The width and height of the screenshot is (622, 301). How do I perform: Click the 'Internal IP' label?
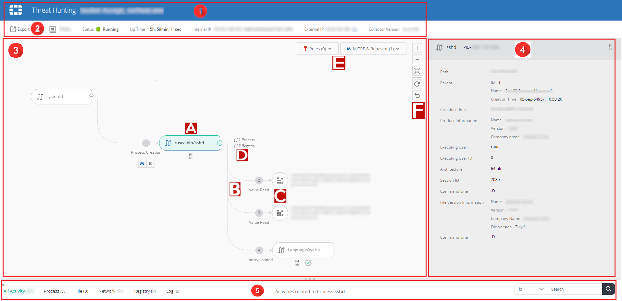(202, 29)
